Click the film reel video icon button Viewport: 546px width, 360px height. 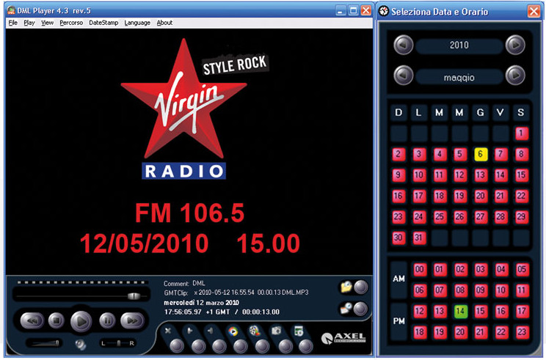pos(255,331)
